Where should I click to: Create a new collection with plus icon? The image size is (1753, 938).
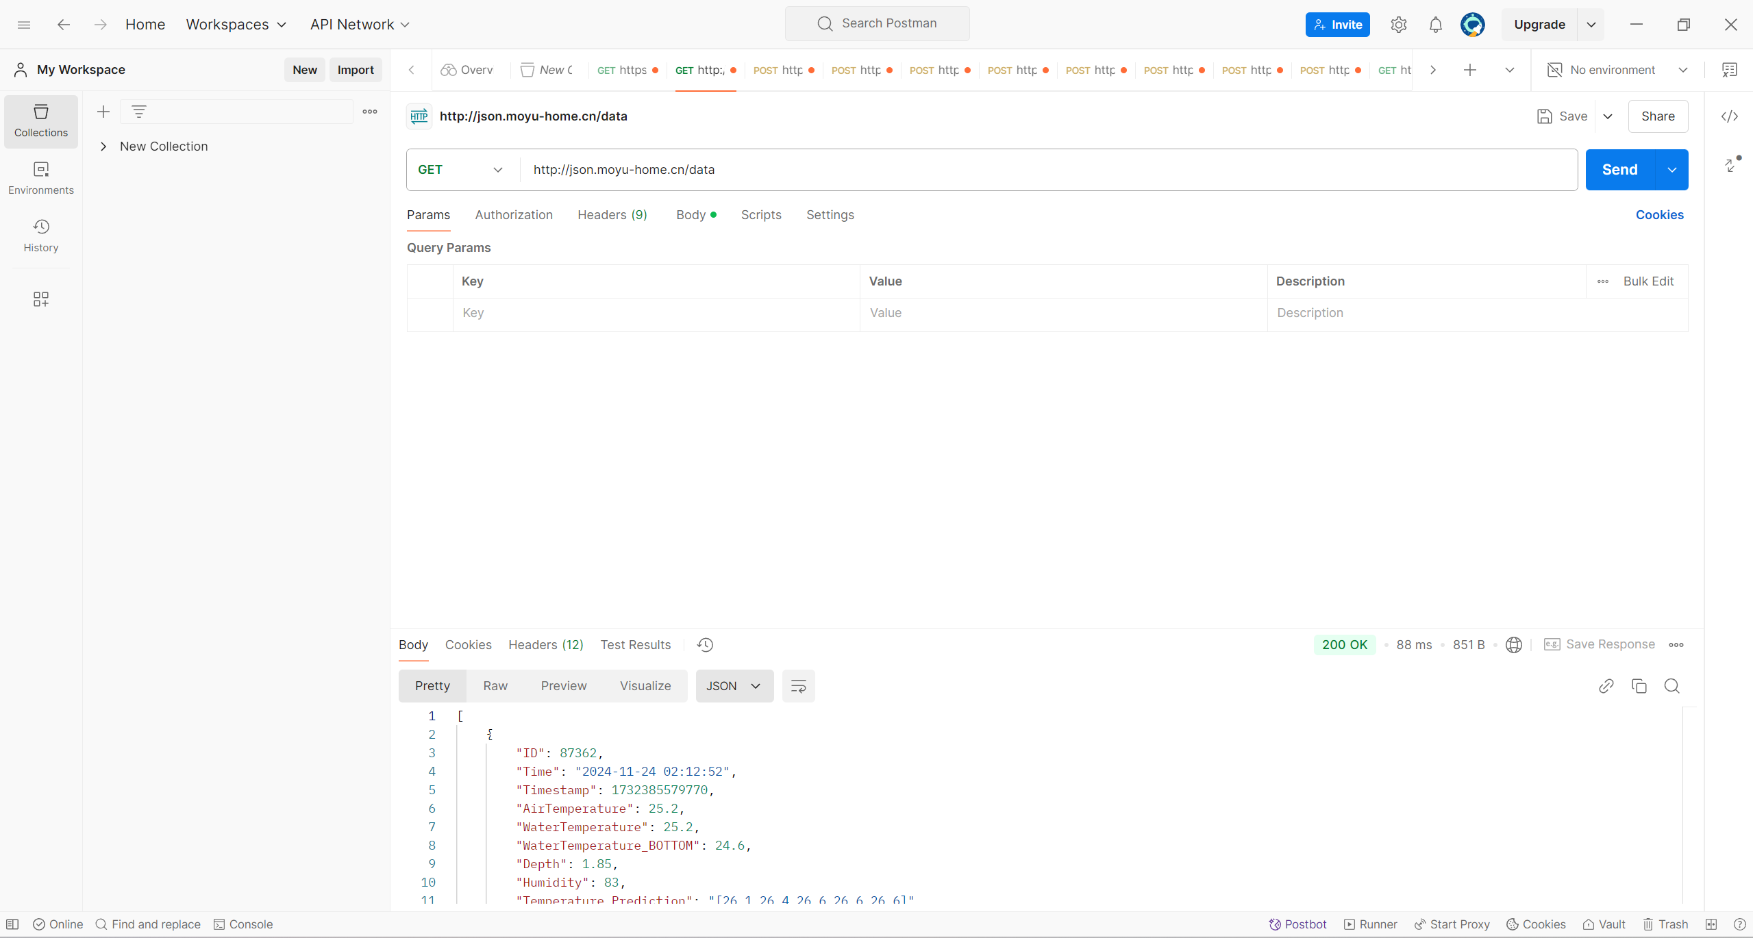tap(103, 112)
